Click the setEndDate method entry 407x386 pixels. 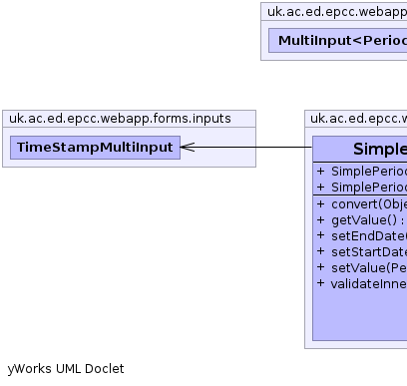[x=362, y=236]
